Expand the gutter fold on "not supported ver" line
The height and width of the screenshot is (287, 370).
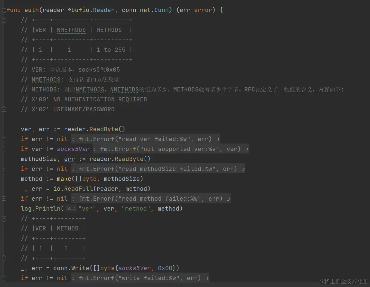pyautogui.click(x=4, y=149)
